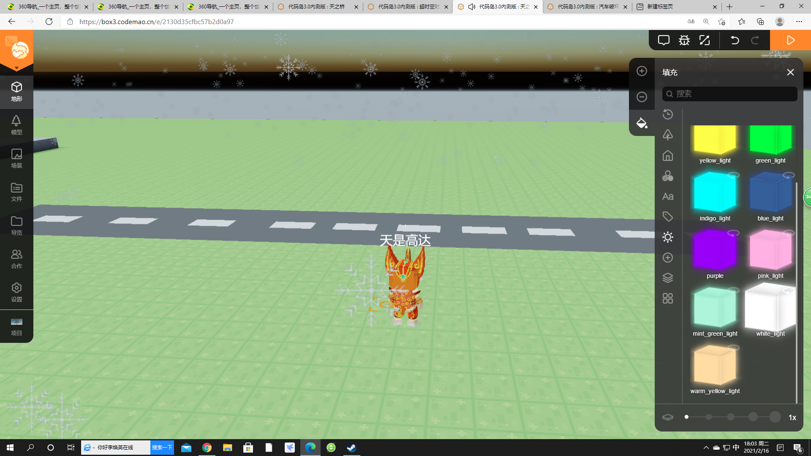Show recently used blocks history category
Screen dimensions: 811x456
click(668, 114)
